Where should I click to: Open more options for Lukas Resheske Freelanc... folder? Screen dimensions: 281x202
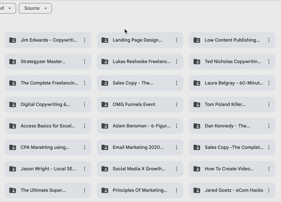click(176, 62)
